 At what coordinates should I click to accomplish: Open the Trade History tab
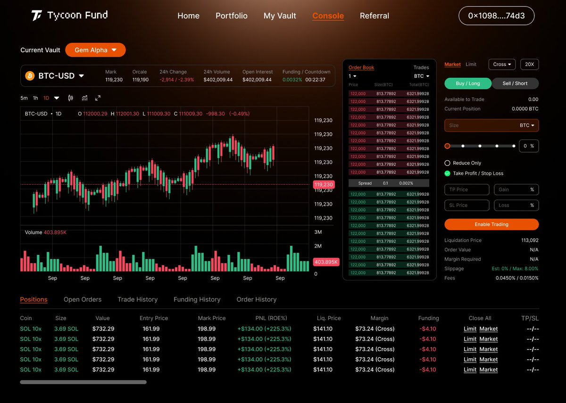tap(137, 299)
